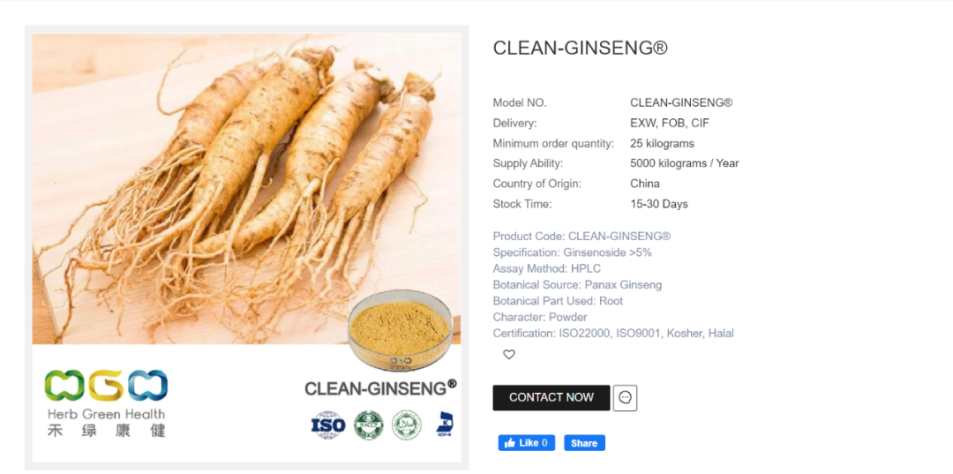Open chat via speech bubble icon
This screenshot has width=953, height=474.
pyautogui.click(x=625, y=398)
